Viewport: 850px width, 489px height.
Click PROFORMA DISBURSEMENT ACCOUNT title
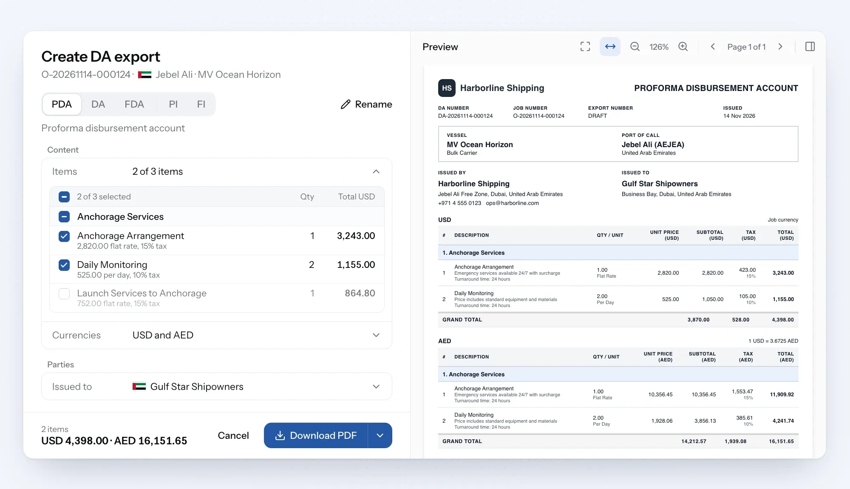[716, 88]
